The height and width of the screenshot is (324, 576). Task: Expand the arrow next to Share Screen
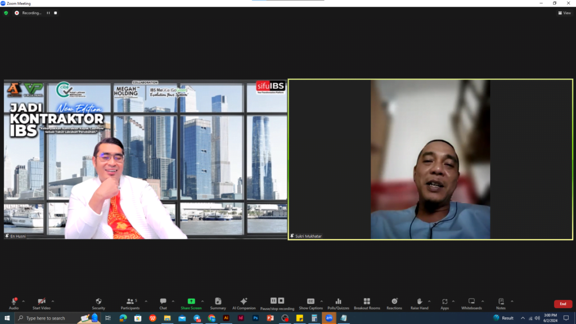(202, 301)
